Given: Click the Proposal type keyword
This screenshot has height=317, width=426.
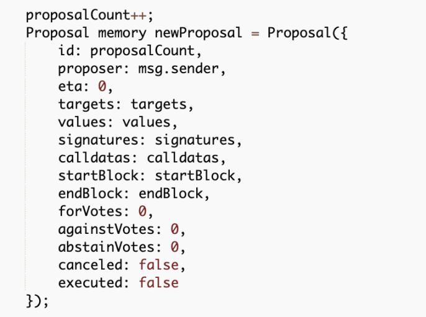Looking at the screenshot, I should [57, 33].
